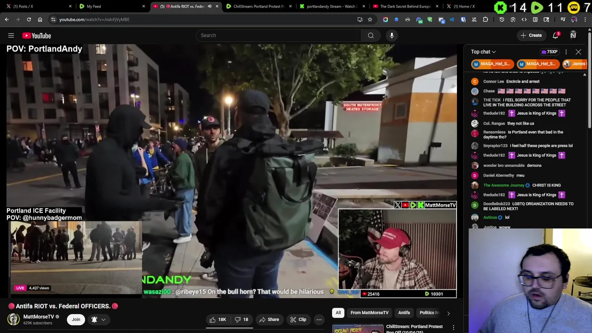The height and width of the screenshot is (333, 592).
Task: Open the YouTube hamburger guide menu
Action: [11, 36]
